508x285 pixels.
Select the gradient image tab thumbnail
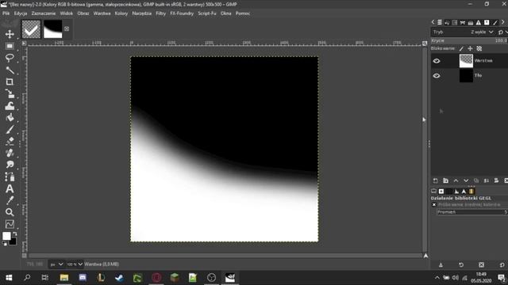pyautogui.click(x=53, y=29)
